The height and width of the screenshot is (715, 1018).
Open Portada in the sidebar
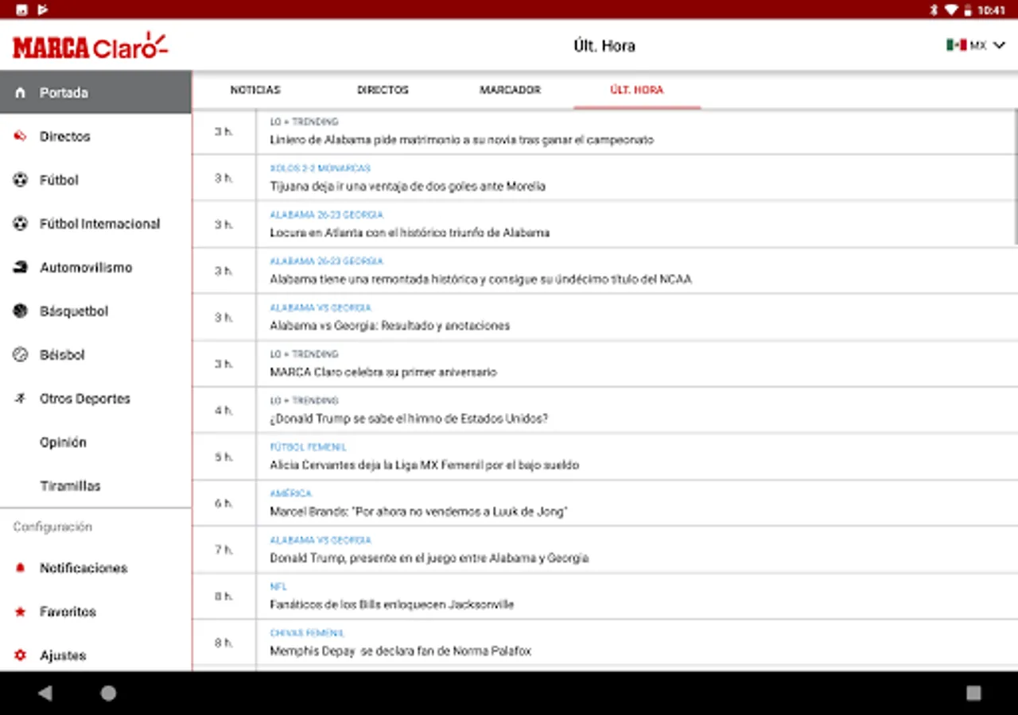[x=95, y=92]
